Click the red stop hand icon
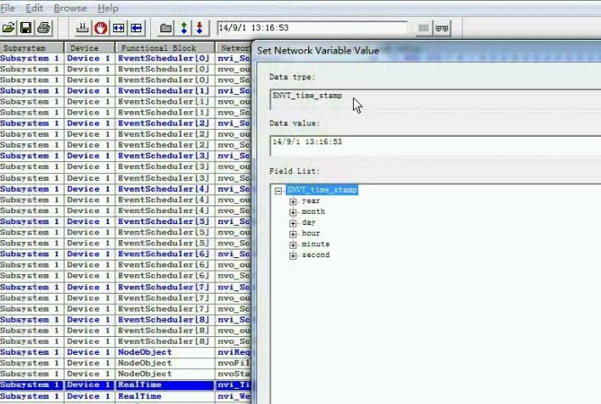 (101, 28)
